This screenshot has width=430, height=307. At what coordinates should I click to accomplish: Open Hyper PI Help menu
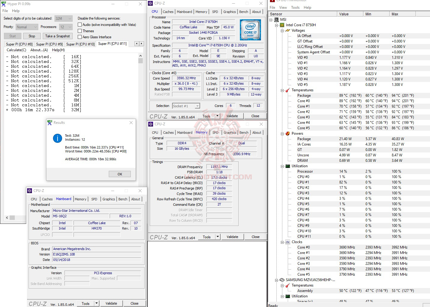click(x=16, y=11)
